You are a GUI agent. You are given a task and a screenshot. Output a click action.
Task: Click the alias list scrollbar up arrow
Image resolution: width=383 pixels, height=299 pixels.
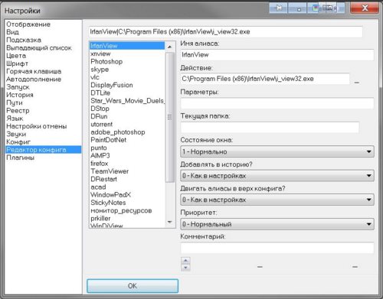(x=170, y=47)
